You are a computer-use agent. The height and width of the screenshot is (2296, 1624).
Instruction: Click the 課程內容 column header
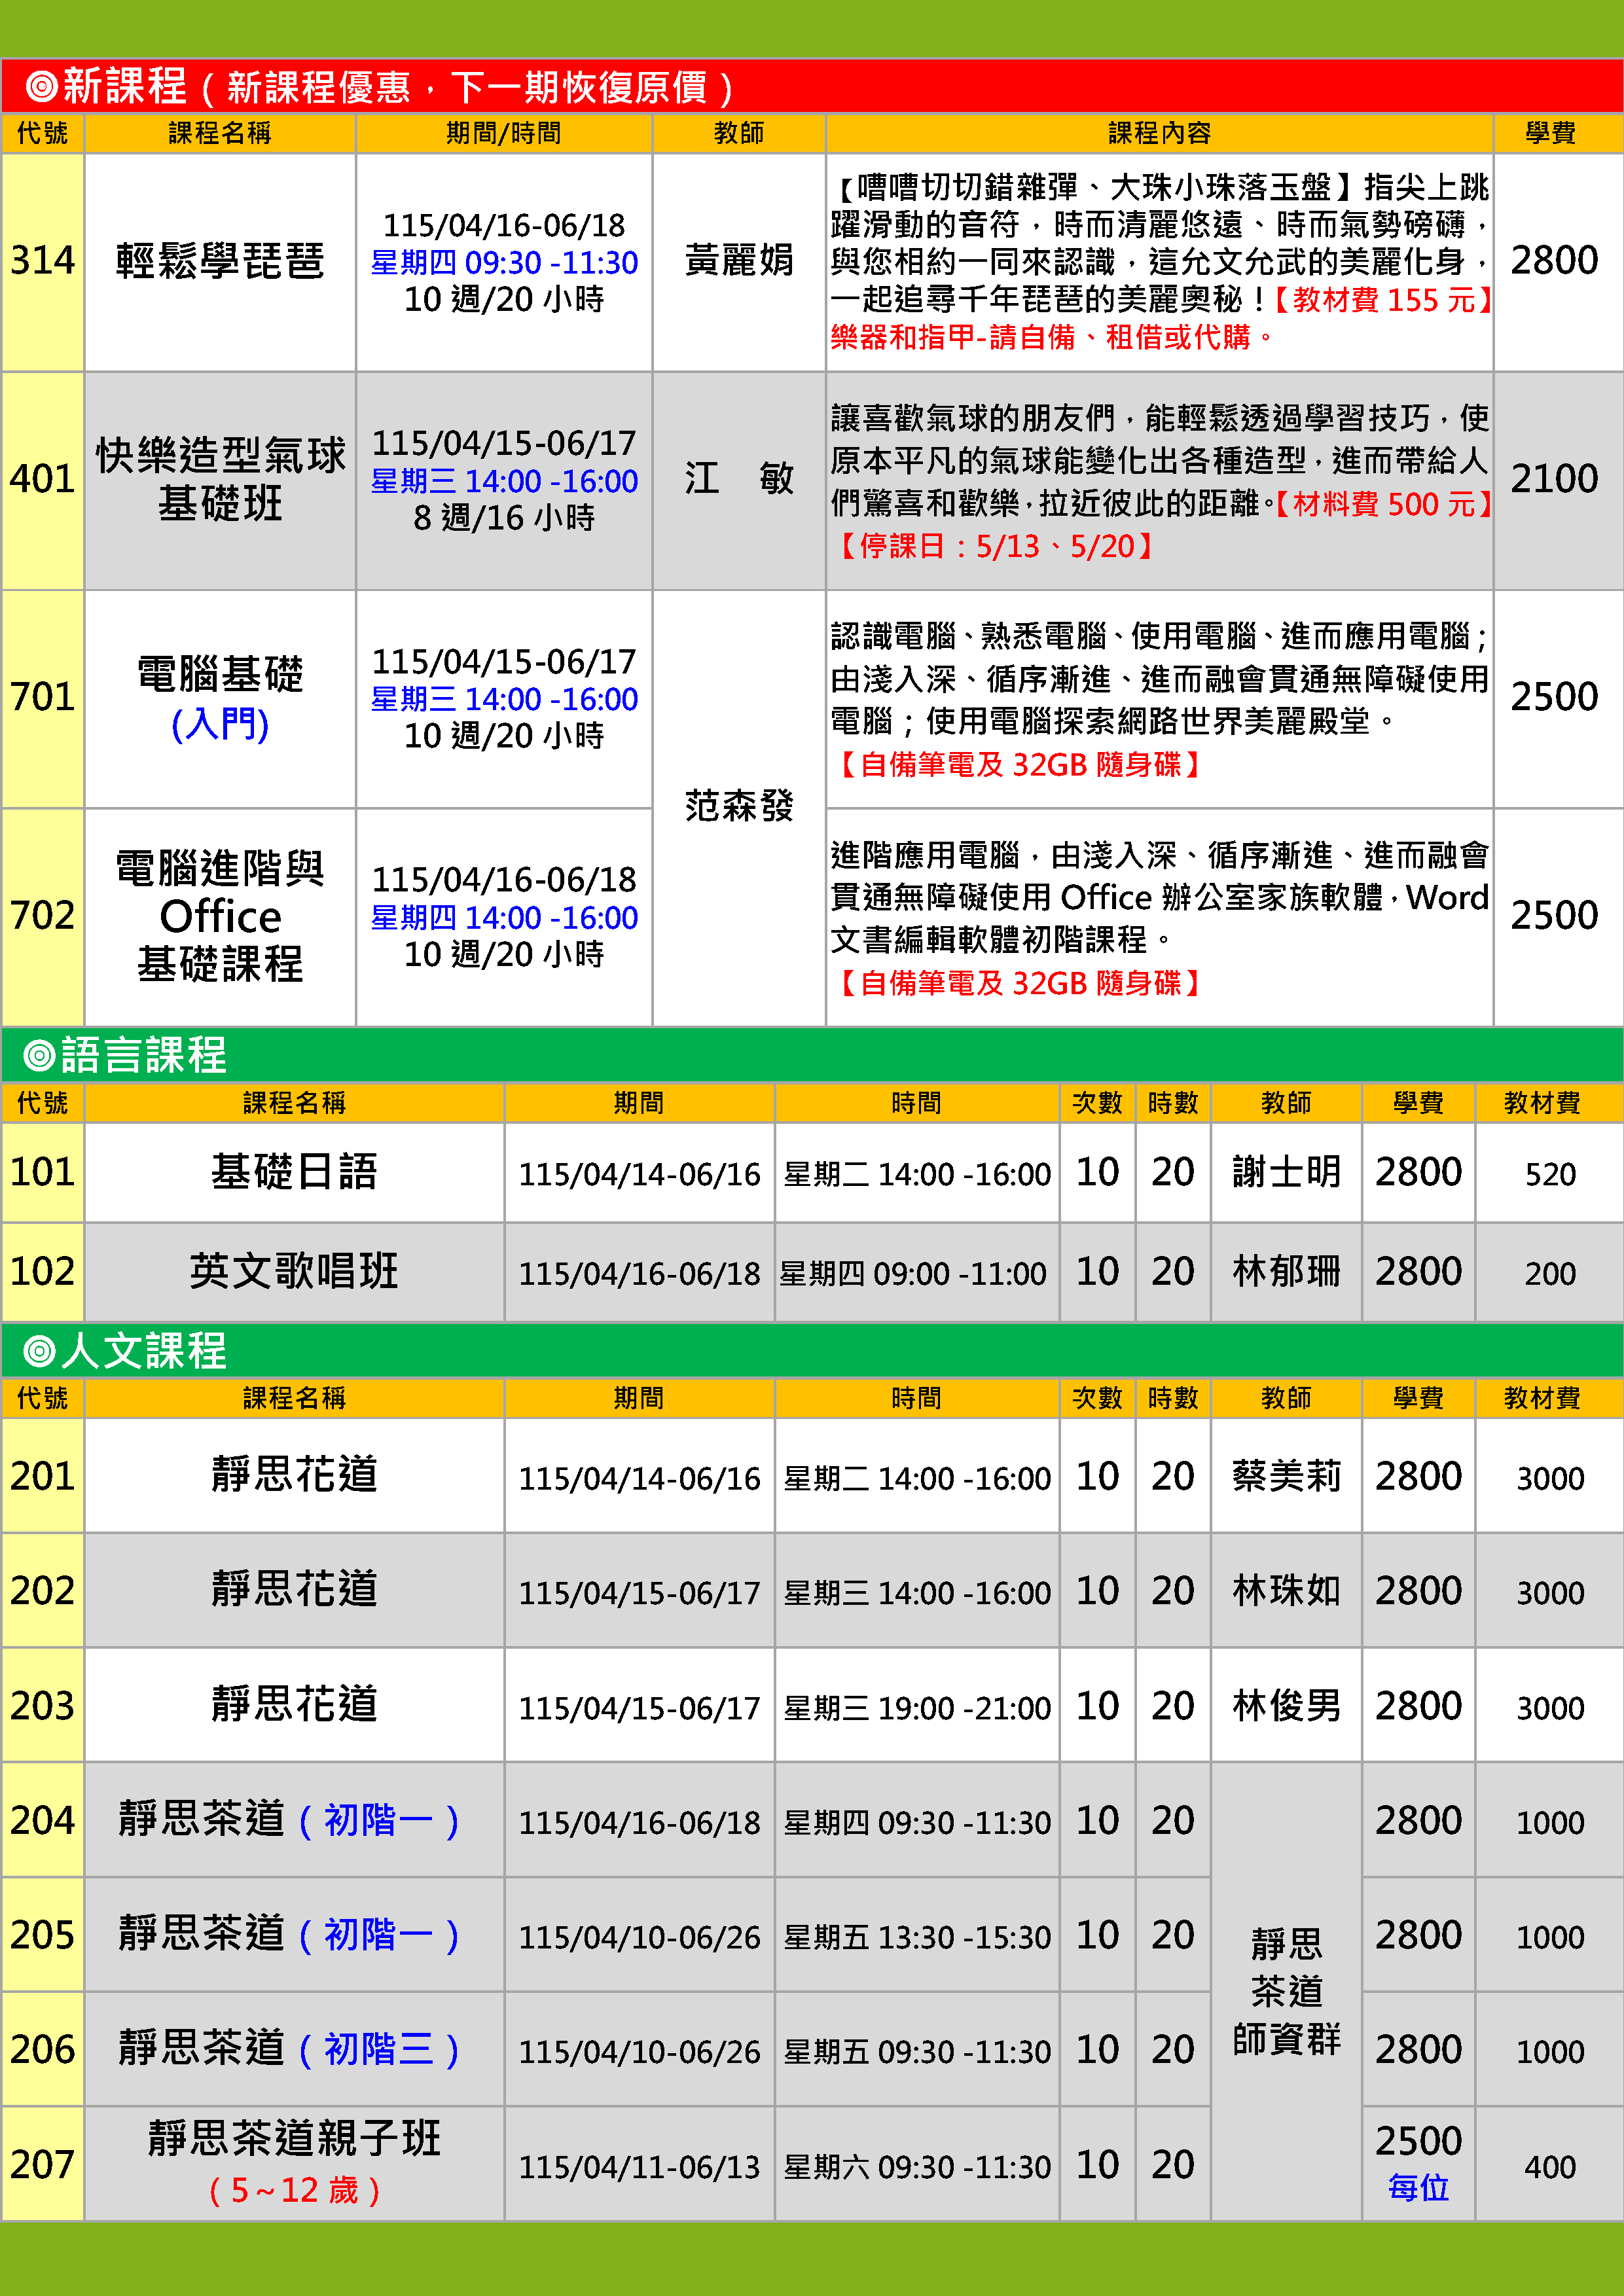coord(1159,133)
